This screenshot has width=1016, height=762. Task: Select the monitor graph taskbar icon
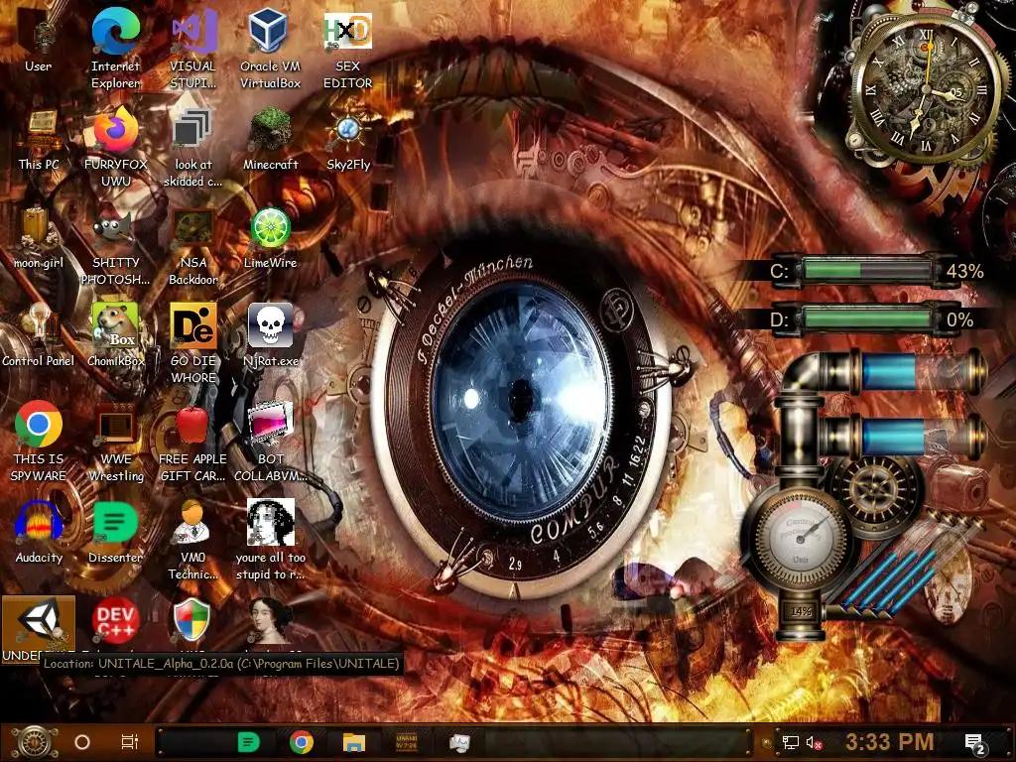click(459, 742)
